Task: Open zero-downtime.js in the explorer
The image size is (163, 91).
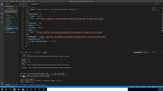Action: [11, 32]
